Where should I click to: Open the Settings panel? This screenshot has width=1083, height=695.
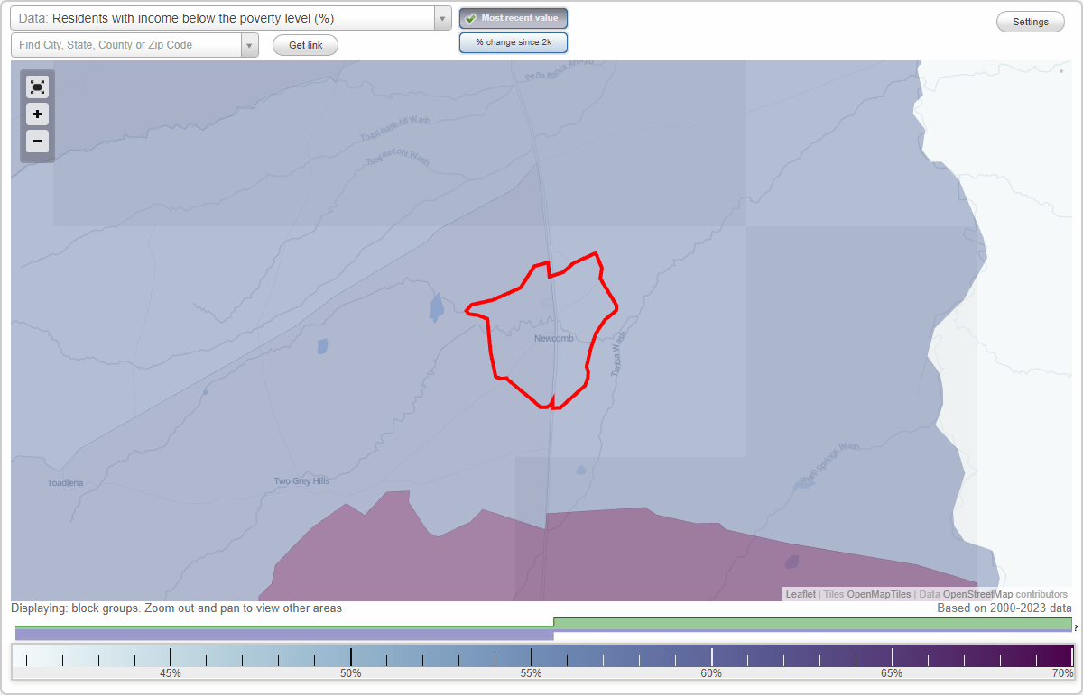click(1030, 21)
